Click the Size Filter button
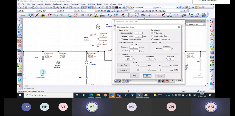 (124, 65)
